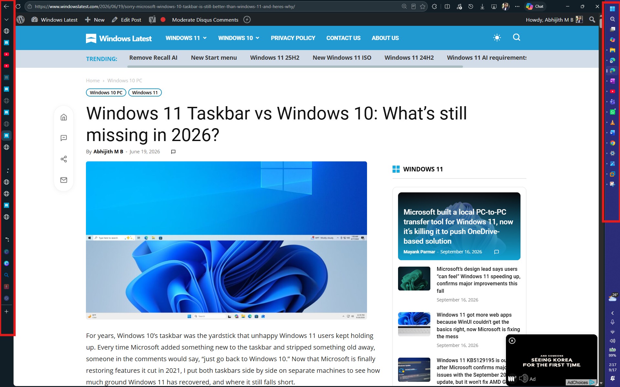Click the floating share icon beside article
Viewport: 620px width, 387px height.
click(64, 159)
